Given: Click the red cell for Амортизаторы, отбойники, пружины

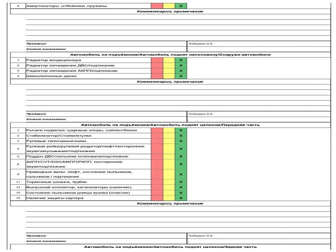Looking at the screenshot, I should (157, 6).
